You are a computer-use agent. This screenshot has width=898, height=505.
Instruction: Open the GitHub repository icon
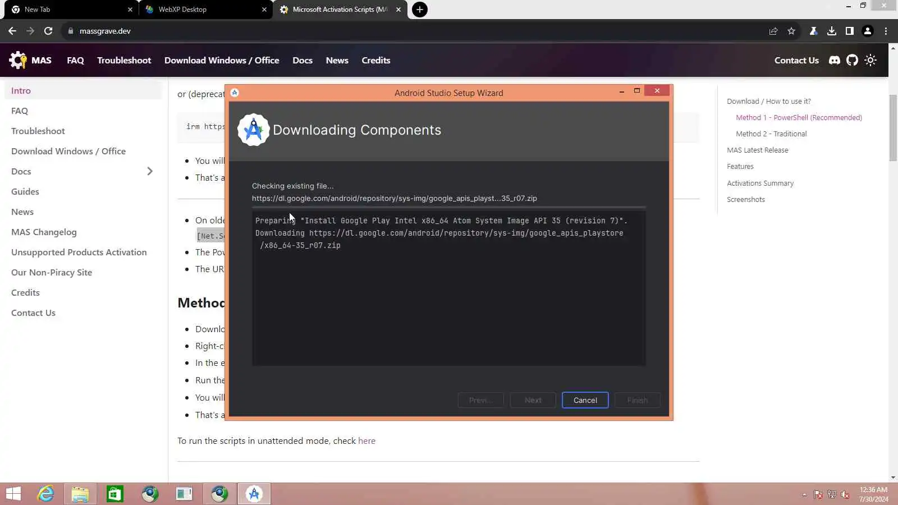[852, 60]
